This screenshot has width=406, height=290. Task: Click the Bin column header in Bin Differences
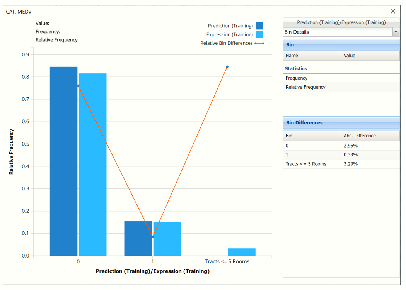[x=312, y=136]
